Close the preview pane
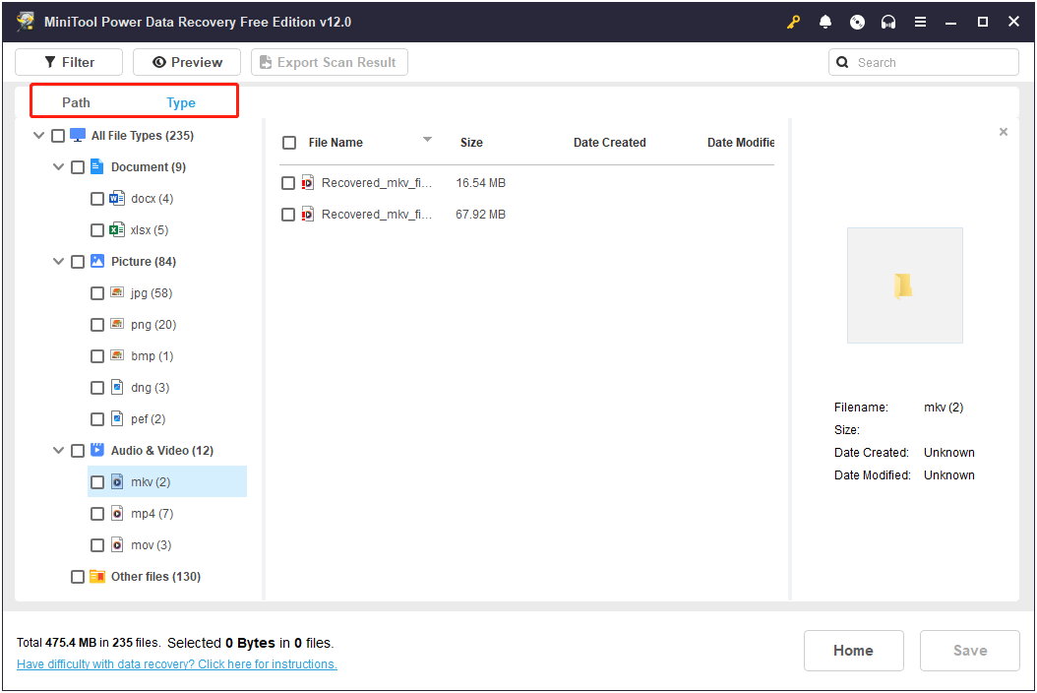The width and height of the screenshot is (1037, 693). [x=1004, y=132]
